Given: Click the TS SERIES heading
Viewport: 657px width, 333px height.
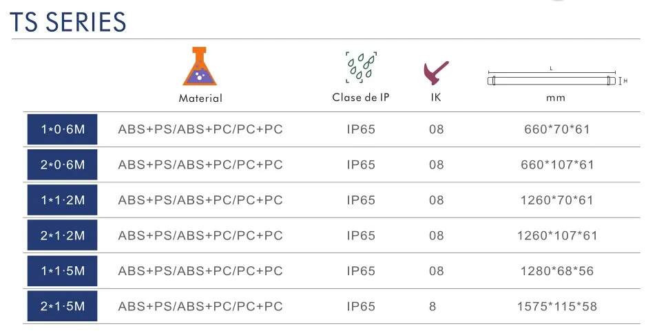Looking at the screenshot, I should pos(69,22).
